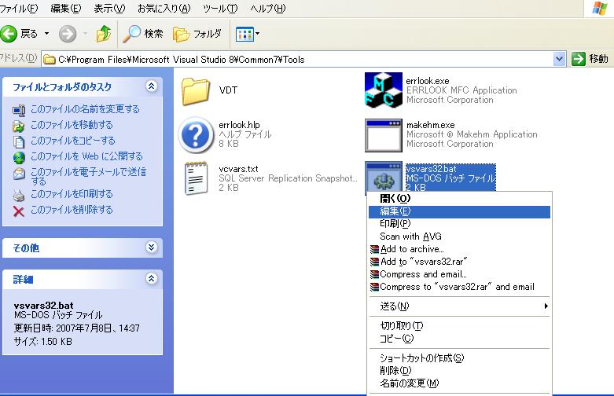This screenshot has height=396, width=614.
Task: Choose 名前の変更(M) in the context menu
Action: pyautogui.click(x=459, y=383)
